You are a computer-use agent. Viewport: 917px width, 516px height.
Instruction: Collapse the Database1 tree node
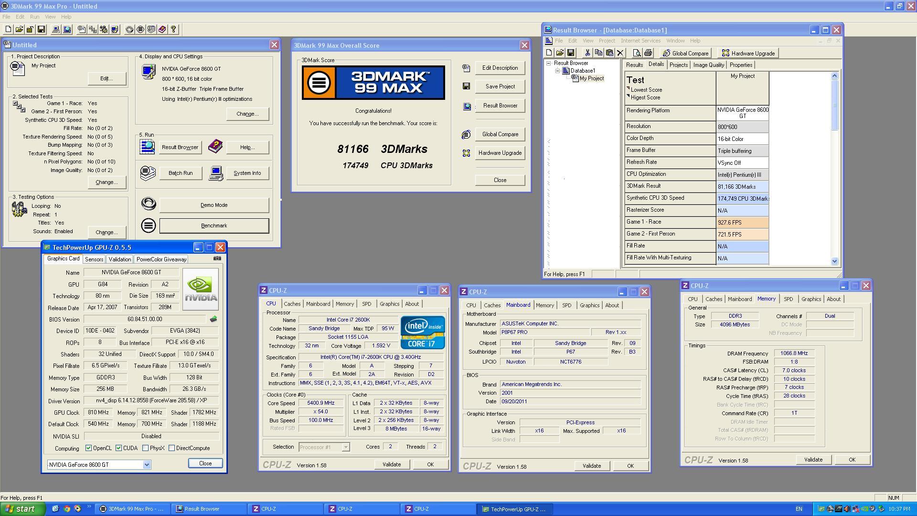point(557,71)
